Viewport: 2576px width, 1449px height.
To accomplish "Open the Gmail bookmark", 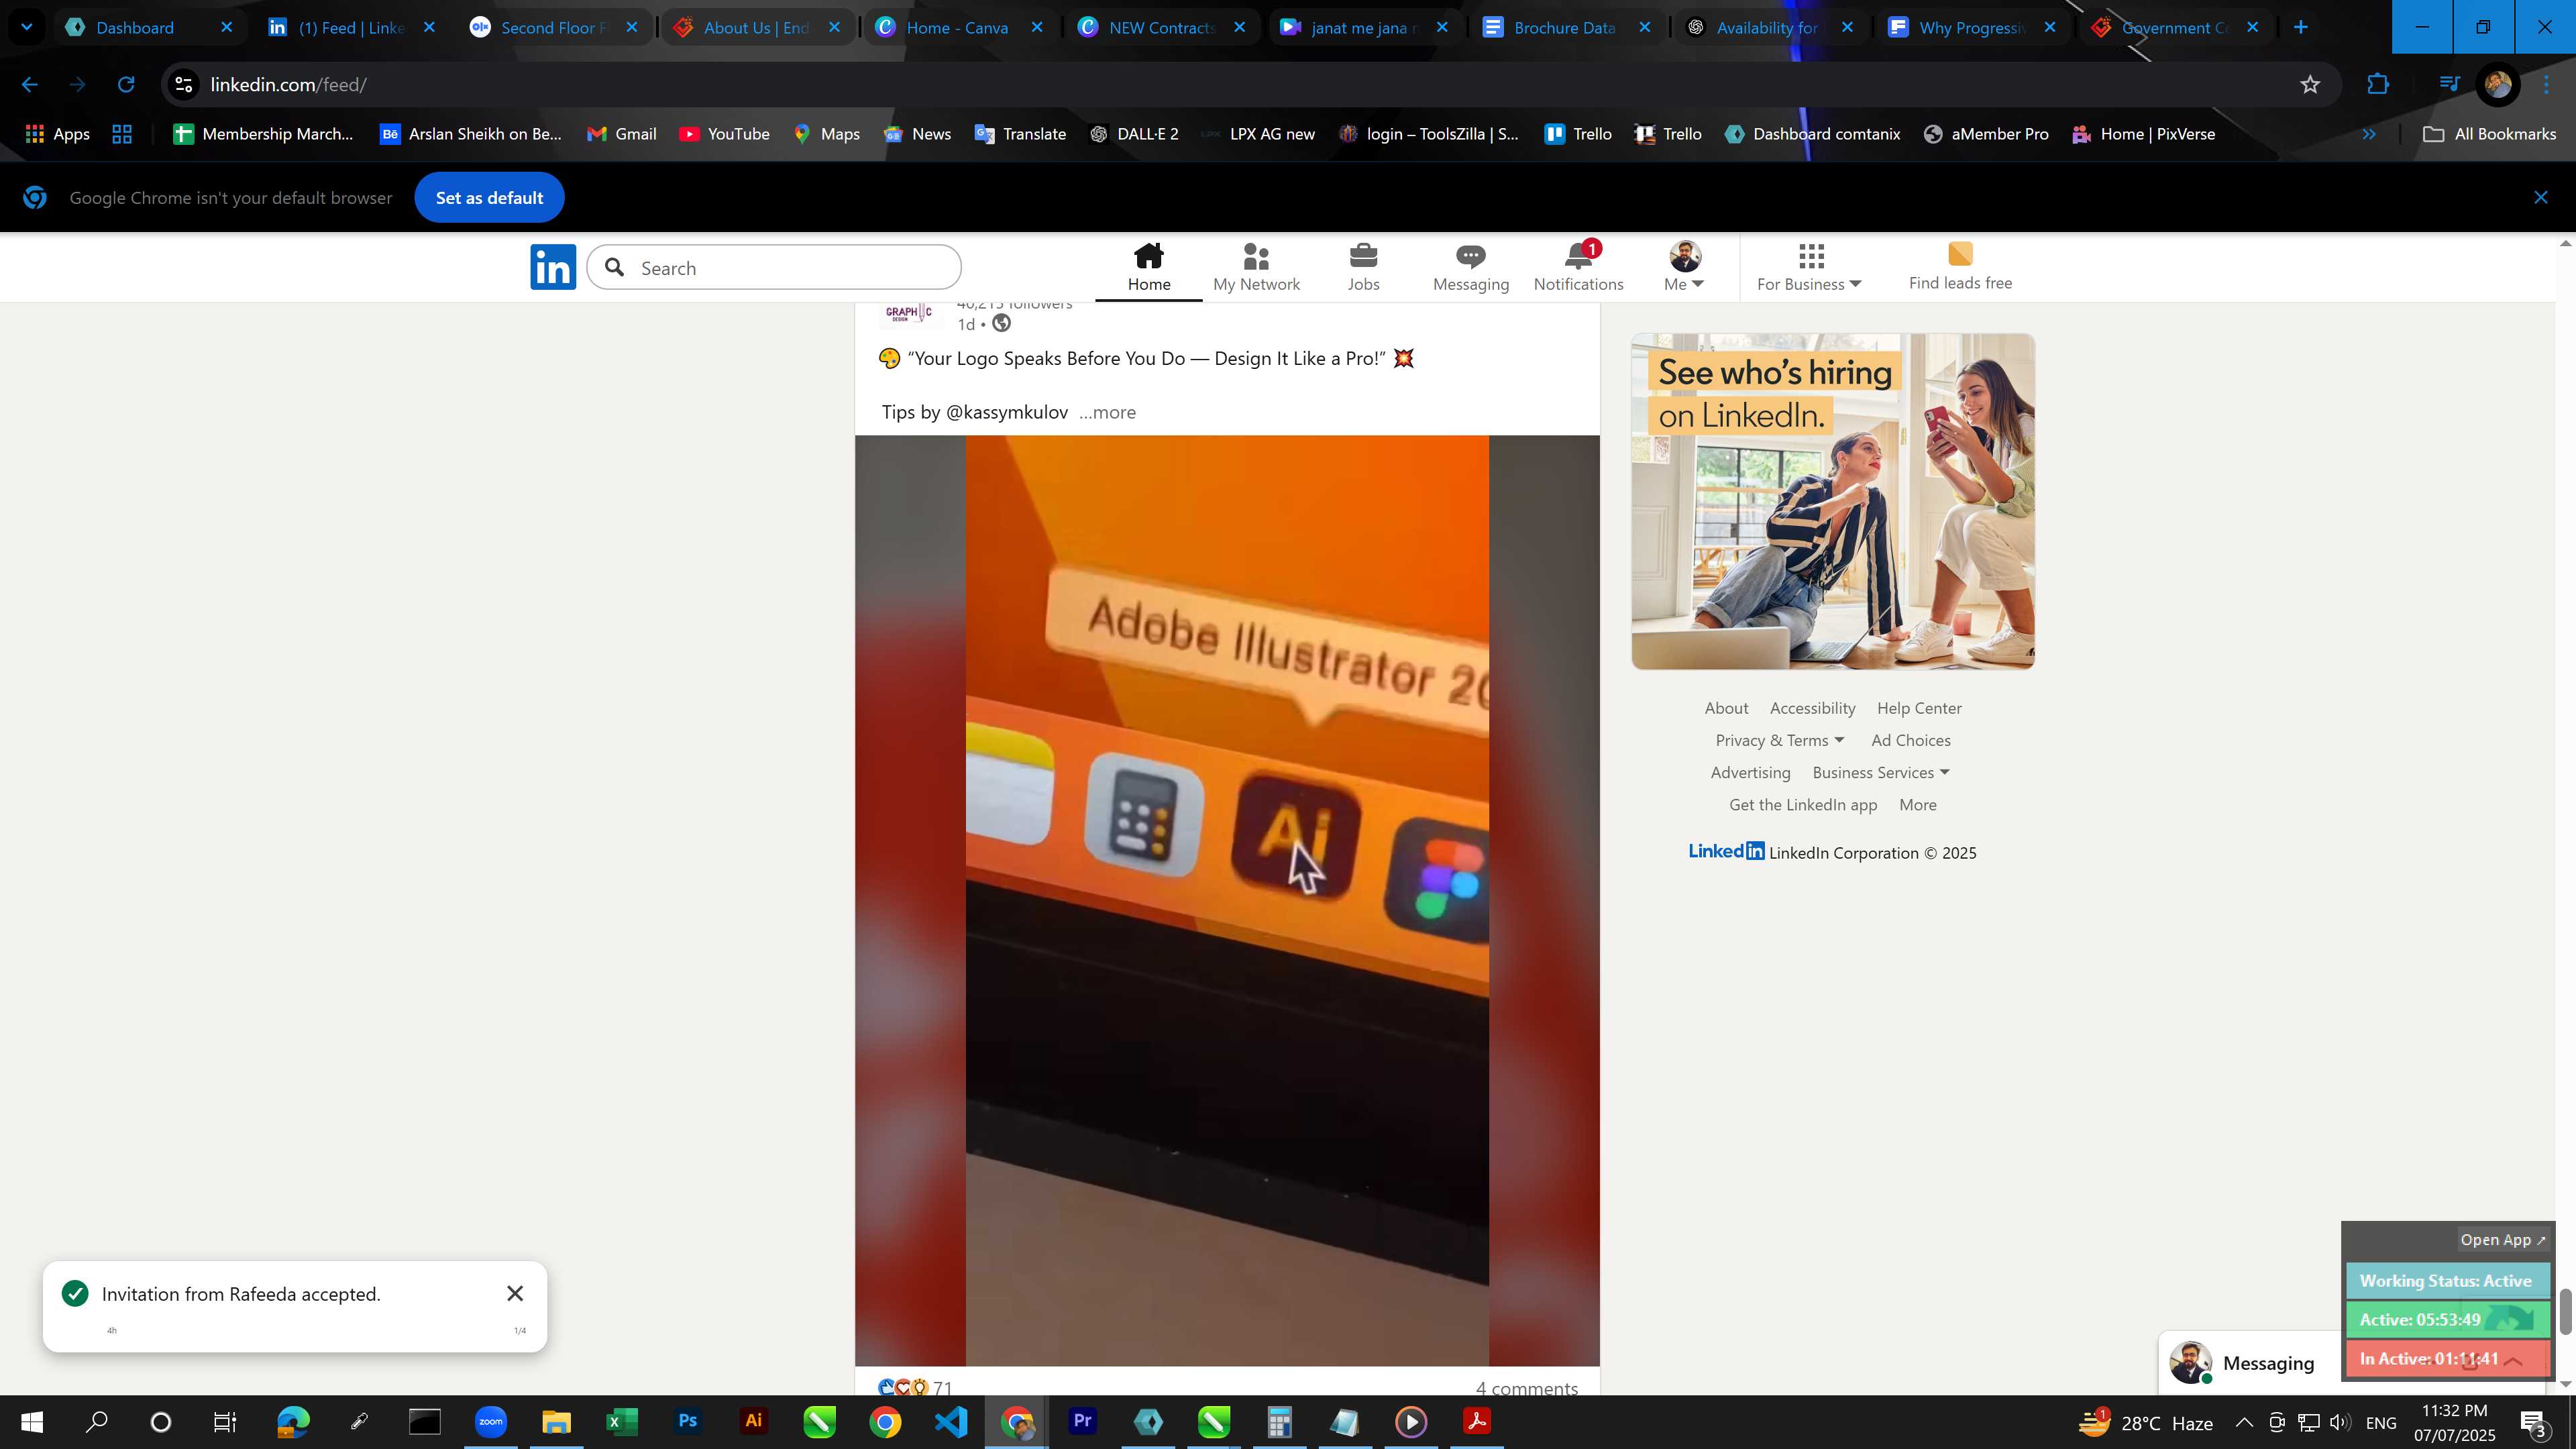I will (621, 134).
